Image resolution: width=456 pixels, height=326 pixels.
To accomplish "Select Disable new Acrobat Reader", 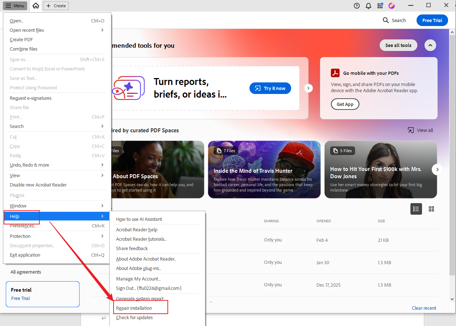I will point(38,185).
